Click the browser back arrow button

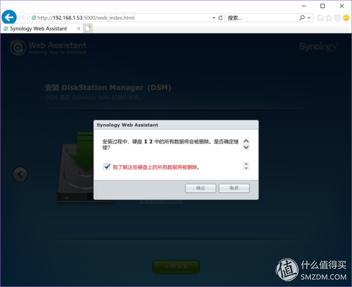click(x=9, y=17)
